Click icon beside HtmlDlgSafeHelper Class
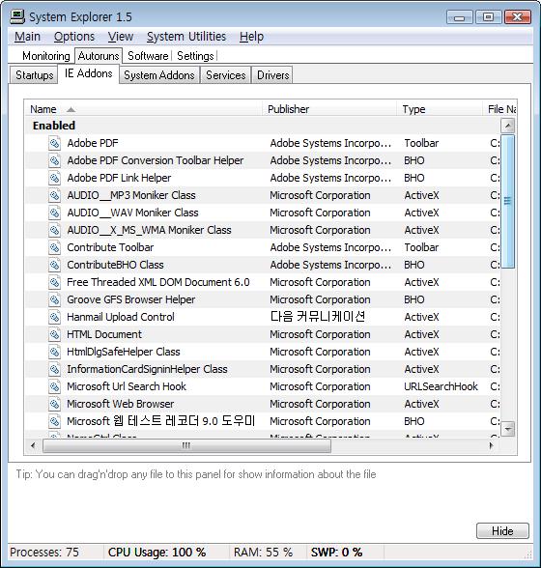The width and height of the screenshot is (541, 568). [x=54, y=352]
